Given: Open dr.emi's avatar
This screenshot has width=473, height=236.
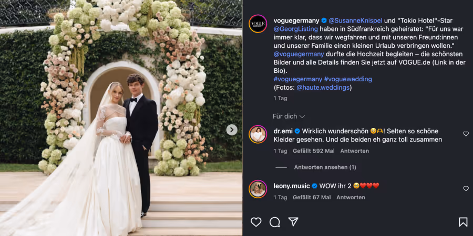Looking at the screenshot, I should coord(258,134).
